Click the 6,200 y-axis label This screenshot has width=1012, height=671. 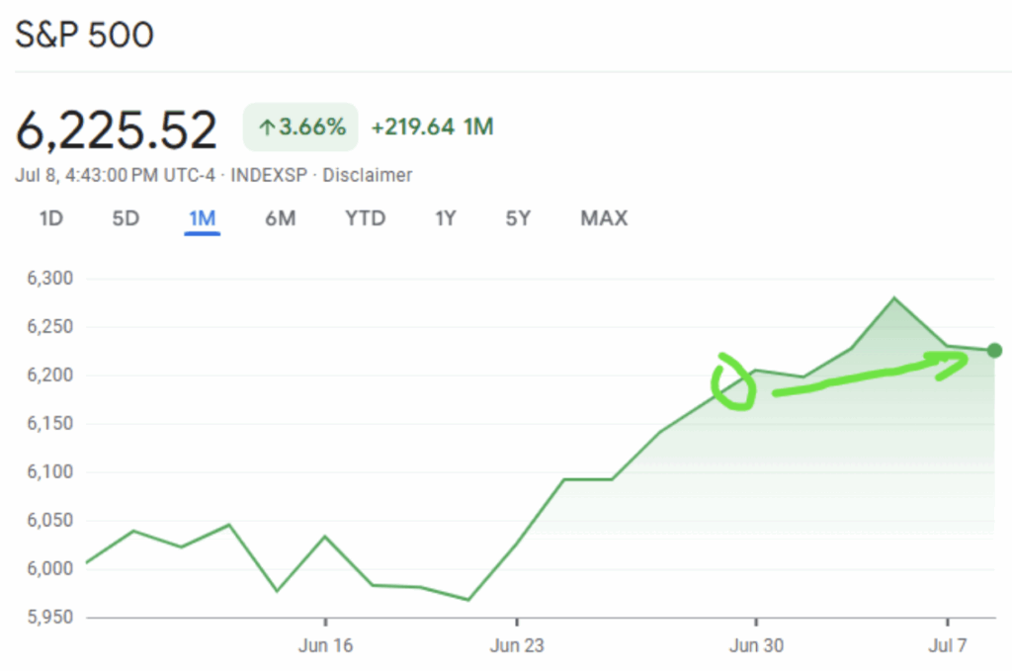49,376
